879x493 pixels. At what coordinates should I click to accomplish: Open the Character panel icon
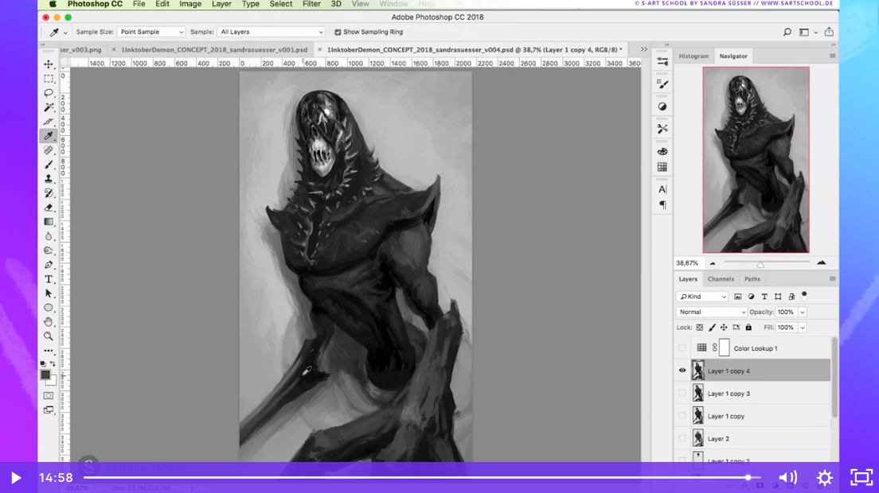coord(662,189)
